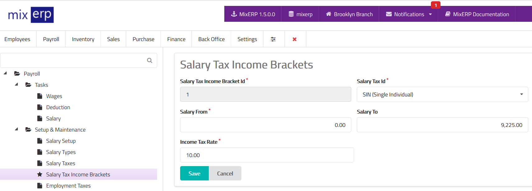The height and width of the screenshot is (191, 532).
Task: Collapse the Payroll tree node
Action: (5, 73)
